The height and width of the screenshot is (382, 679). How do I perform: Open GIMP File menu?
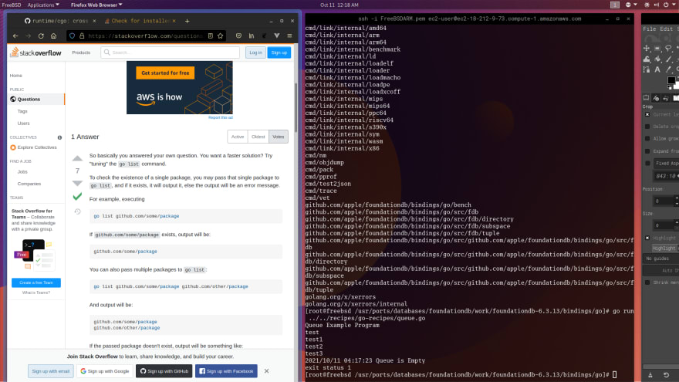(649, 29)
